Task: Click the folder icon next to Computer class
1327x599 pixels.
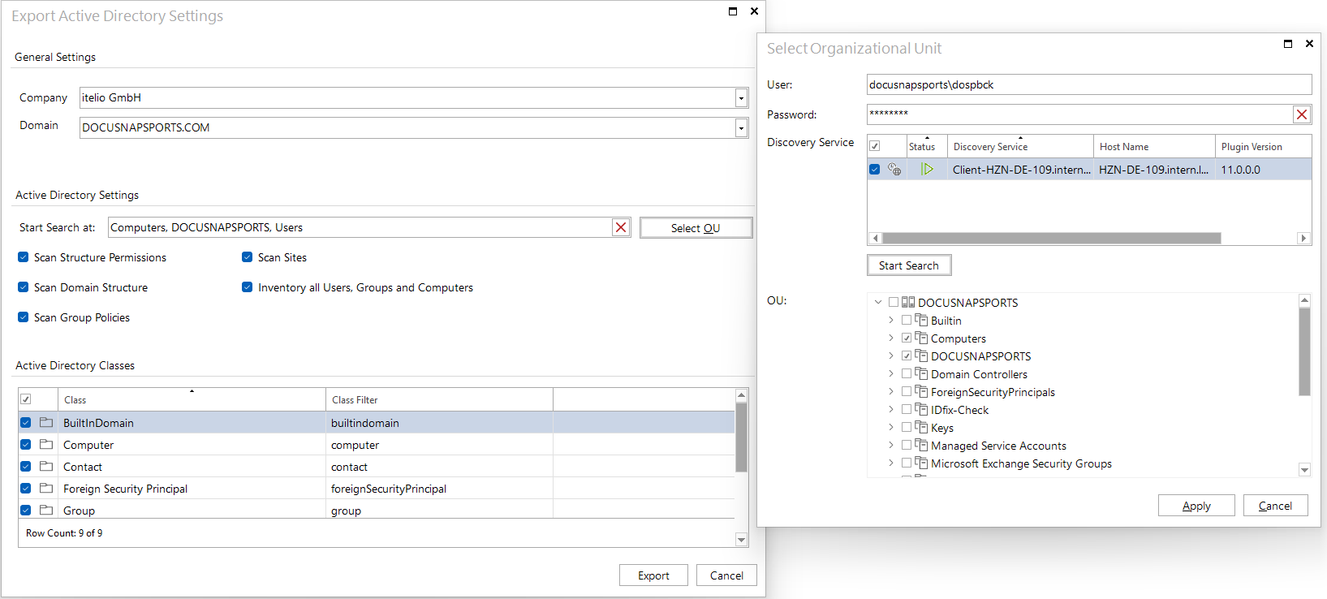Action: tap(46, 444)
